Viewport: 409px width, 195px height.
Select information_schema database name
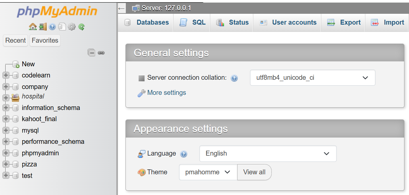(x=51, y=108)
